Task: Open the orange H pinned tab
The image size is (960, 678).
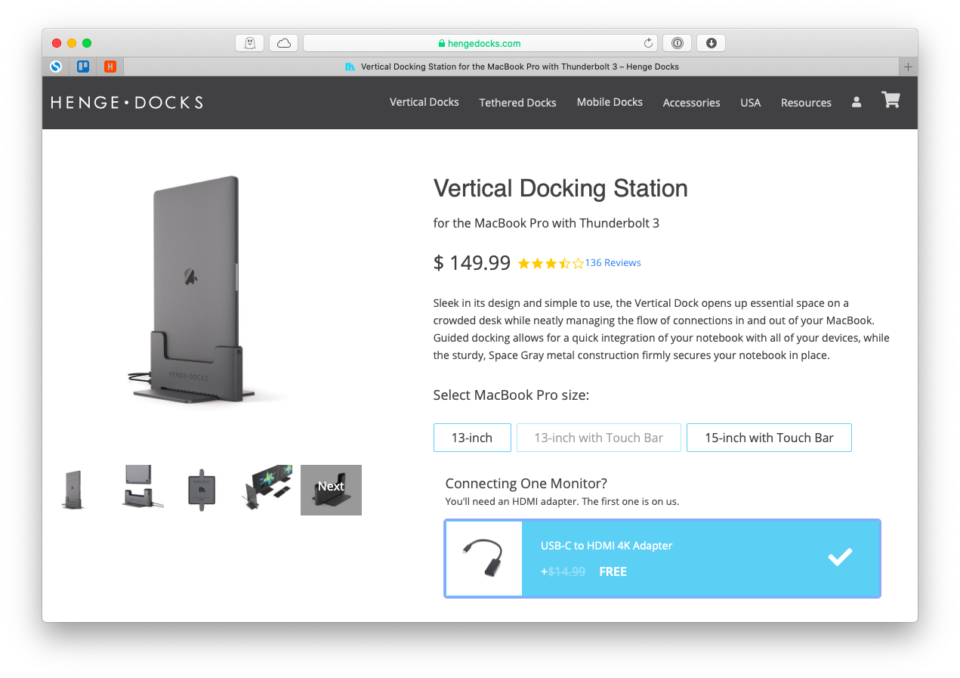Action: pos(110,67)
